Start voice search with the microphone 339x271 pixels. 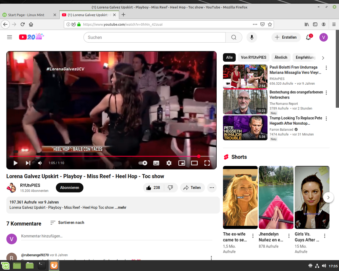click(x=252, y=37)
